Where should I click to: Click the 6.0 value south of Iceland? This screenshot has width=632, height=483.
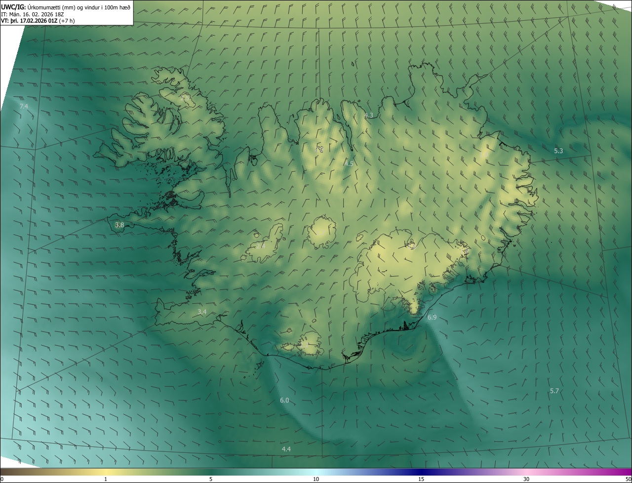[x=284, y=401]
